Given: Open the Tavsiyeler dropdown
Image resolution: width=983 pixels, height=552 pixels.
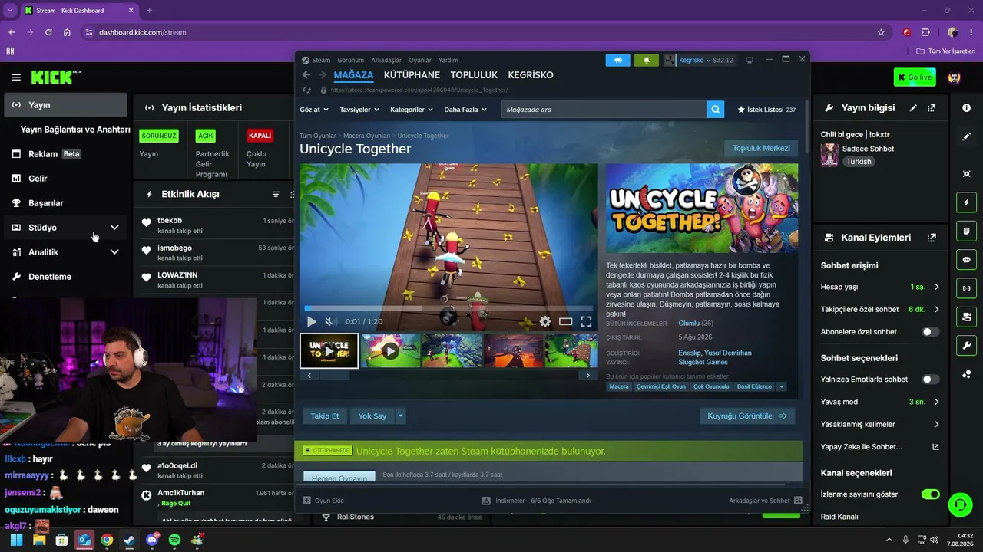Looking at the screenshot, I should 359,110.
